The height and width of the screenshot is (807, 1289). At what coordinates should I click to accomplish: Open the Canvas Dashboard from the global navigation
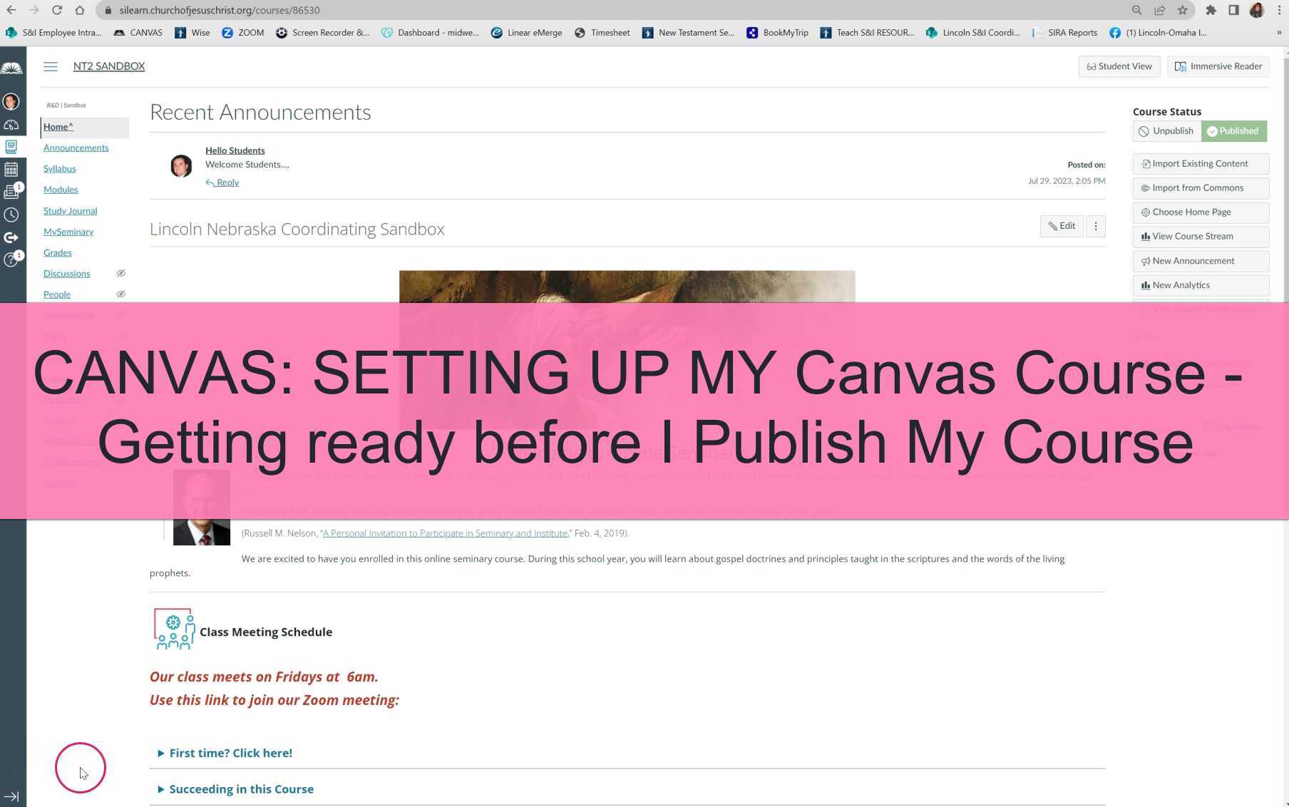pyautogui.click(x=11, y=125)
